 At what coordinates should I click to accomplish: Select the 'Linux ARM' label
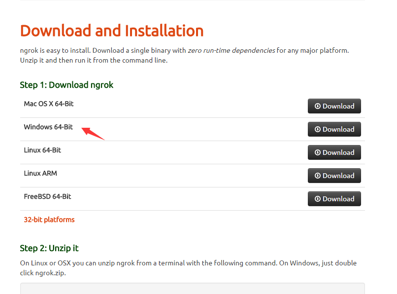tap(40, 173)
